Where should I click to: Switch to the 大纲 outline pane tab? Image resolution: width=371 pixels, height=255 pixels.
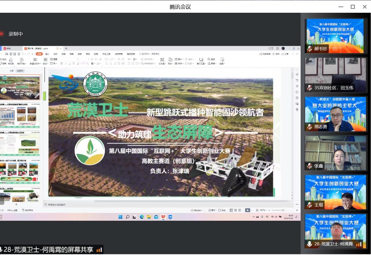12,71
